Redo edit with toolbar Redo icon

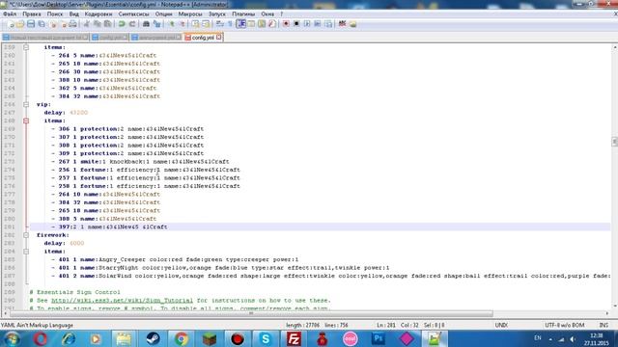coord(132,24)
